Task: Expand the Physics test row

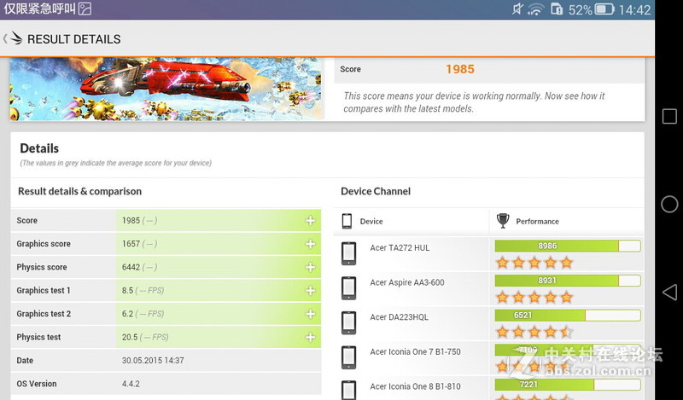Action: 310,337
